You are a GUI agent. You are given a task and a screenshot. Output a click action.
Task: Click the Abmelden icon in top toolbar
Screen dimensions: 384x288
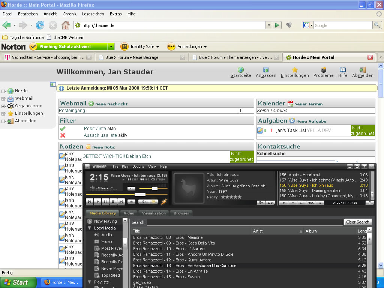(x=362, y=70)
